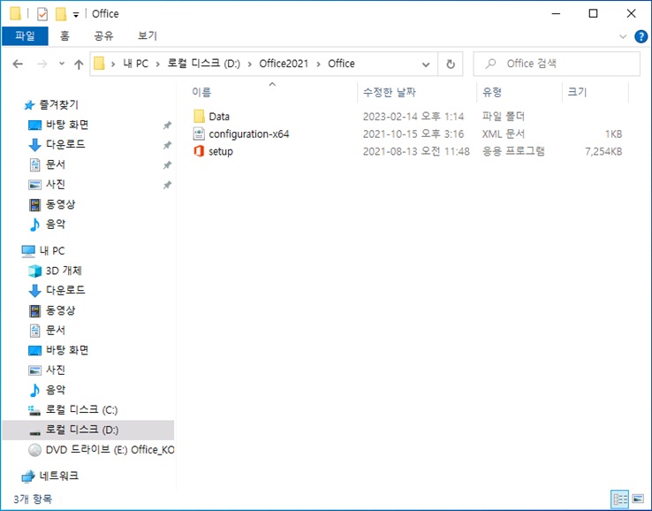This screenshot has height=511, width=652.
Task: Select 내 PC in the navigation pane
Action: [52, 250]
